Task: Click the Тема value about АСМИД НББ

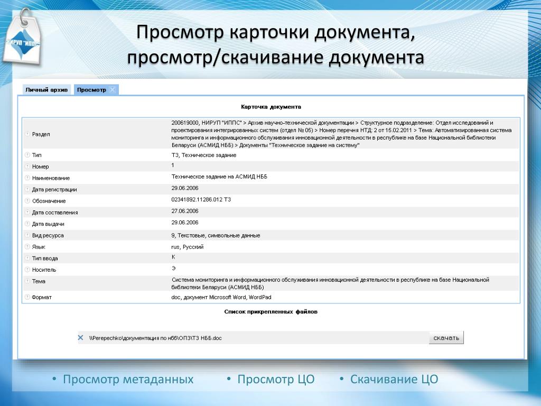Action: coord(330,283)
